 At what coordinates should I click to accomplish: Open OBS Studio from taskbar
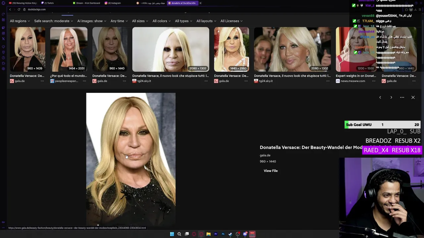pos(238,234)
